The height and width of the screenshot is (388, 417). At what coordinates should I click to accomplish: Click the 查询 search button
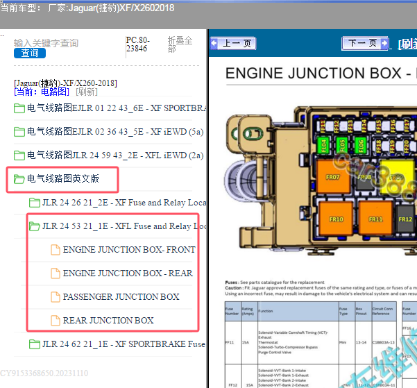coord(30,53)
